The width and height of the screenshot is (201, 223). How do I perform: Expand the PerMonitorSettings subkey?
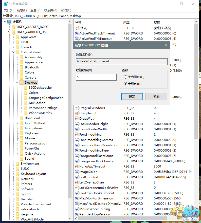click(x=22, y=108)
